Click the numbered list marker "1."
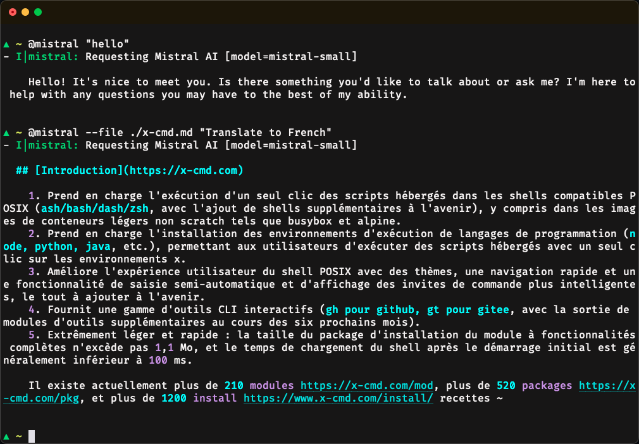Screen dimensions: 639x444 coord(35,196)
